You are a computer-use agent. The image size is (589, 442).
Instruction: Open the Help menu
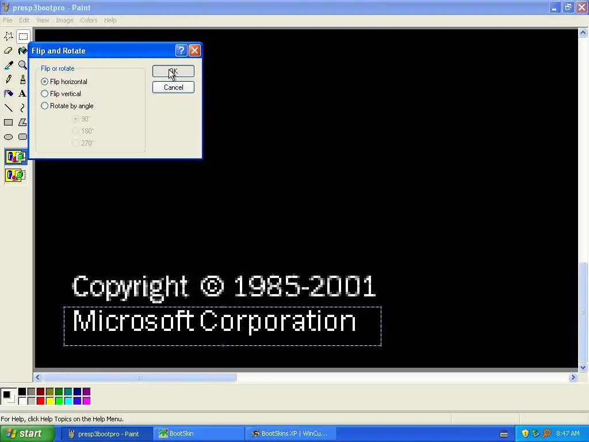tap(110, 20)
